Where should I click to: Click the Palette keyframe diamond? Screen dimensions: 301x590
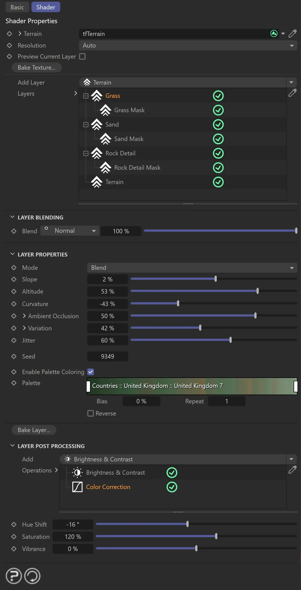pyautogui.click(x=14, y=383)
